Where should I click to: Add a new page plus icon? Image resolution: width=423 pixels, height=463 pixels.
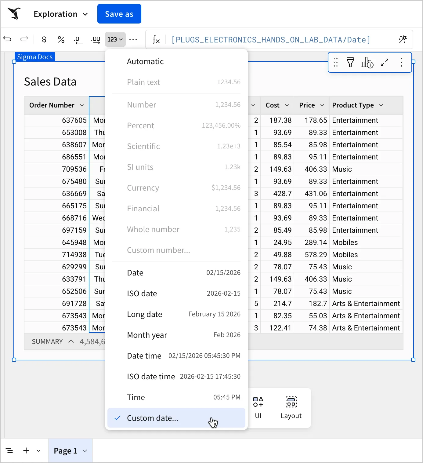(x=26, y=450)
